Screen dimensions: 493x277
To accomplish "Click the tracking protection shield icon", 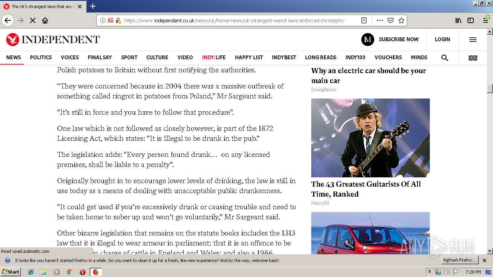I will (x=111, y=20).
